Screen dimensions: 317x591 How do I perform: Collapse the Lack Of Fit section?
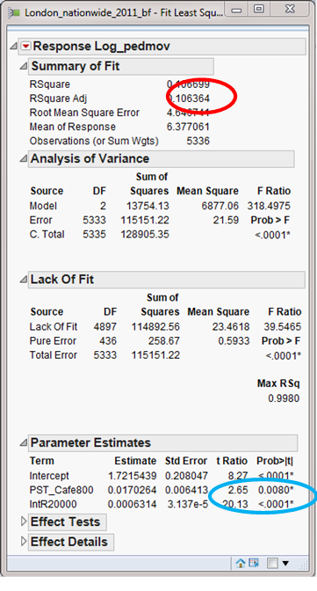(x=24, y=280)
